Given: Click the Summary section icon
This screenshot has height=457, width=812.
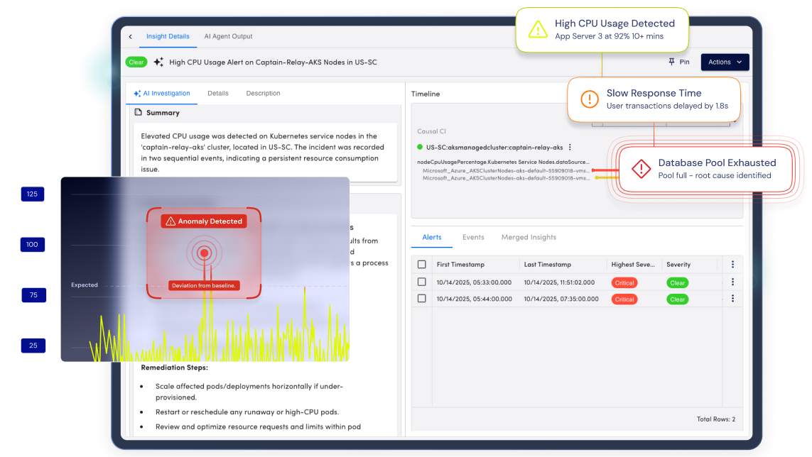Looking at the screenshot, I should pos(138,113).
